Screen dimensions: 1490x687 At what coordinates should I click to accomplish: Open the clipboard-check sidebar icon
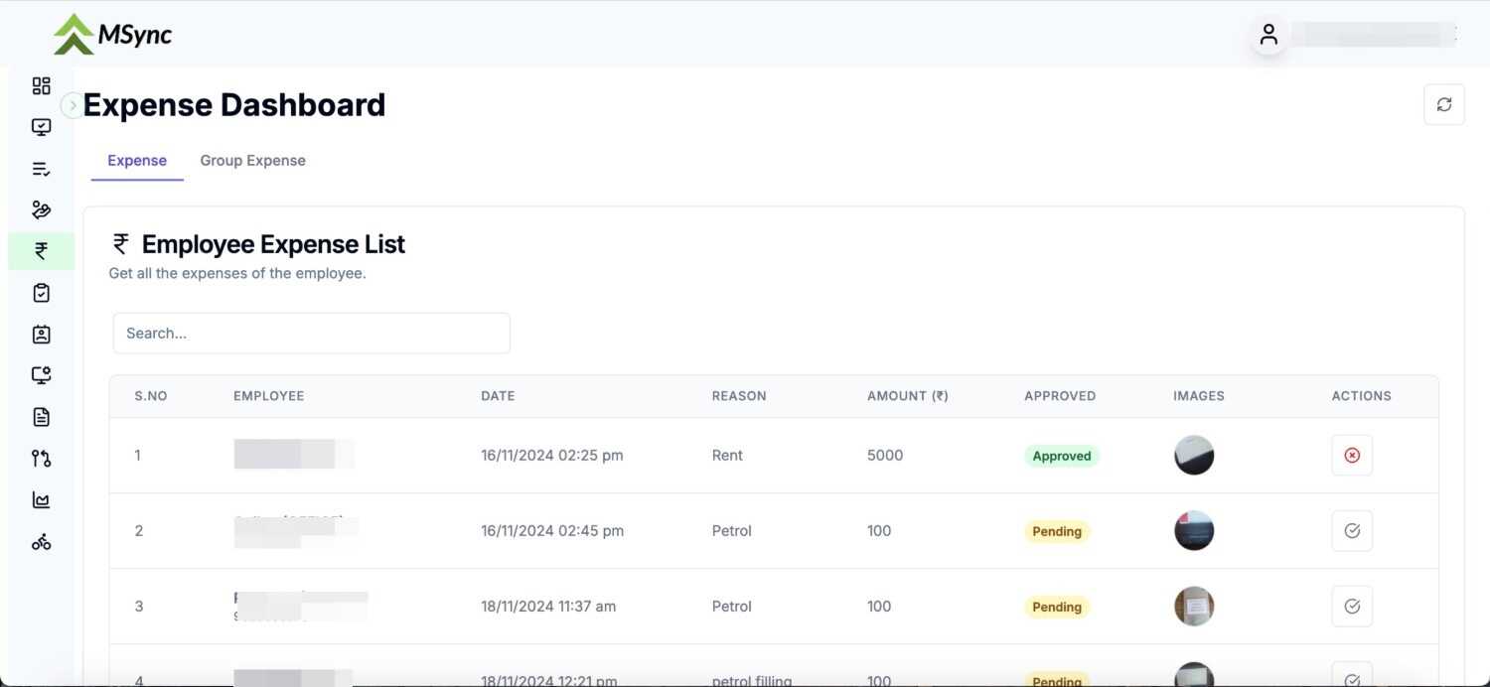pos(41,293)
